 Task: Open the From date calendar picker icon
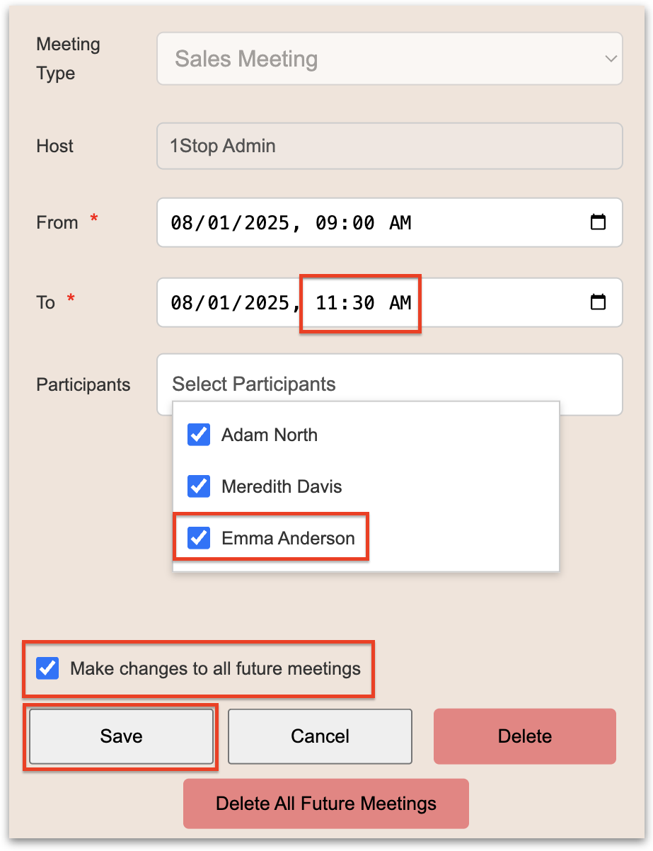598,222
